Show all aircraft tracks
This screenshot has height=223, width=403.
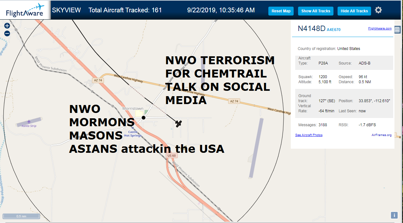[x=315, y=11]
